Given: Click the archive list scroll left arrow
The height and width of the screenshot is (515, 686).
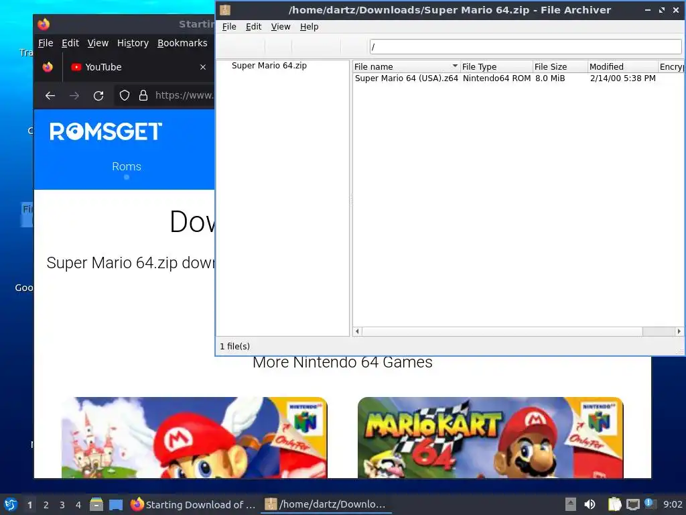Looking at the screenshot, I should point(357,331).
